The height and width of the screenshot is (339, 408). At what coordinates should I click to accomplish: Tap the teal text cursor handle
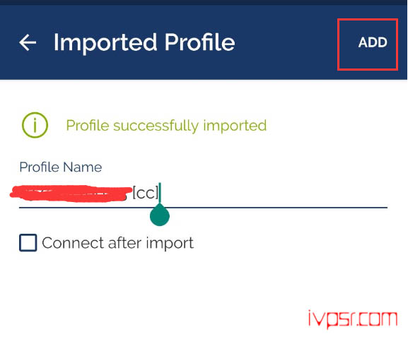pos(160,215)
